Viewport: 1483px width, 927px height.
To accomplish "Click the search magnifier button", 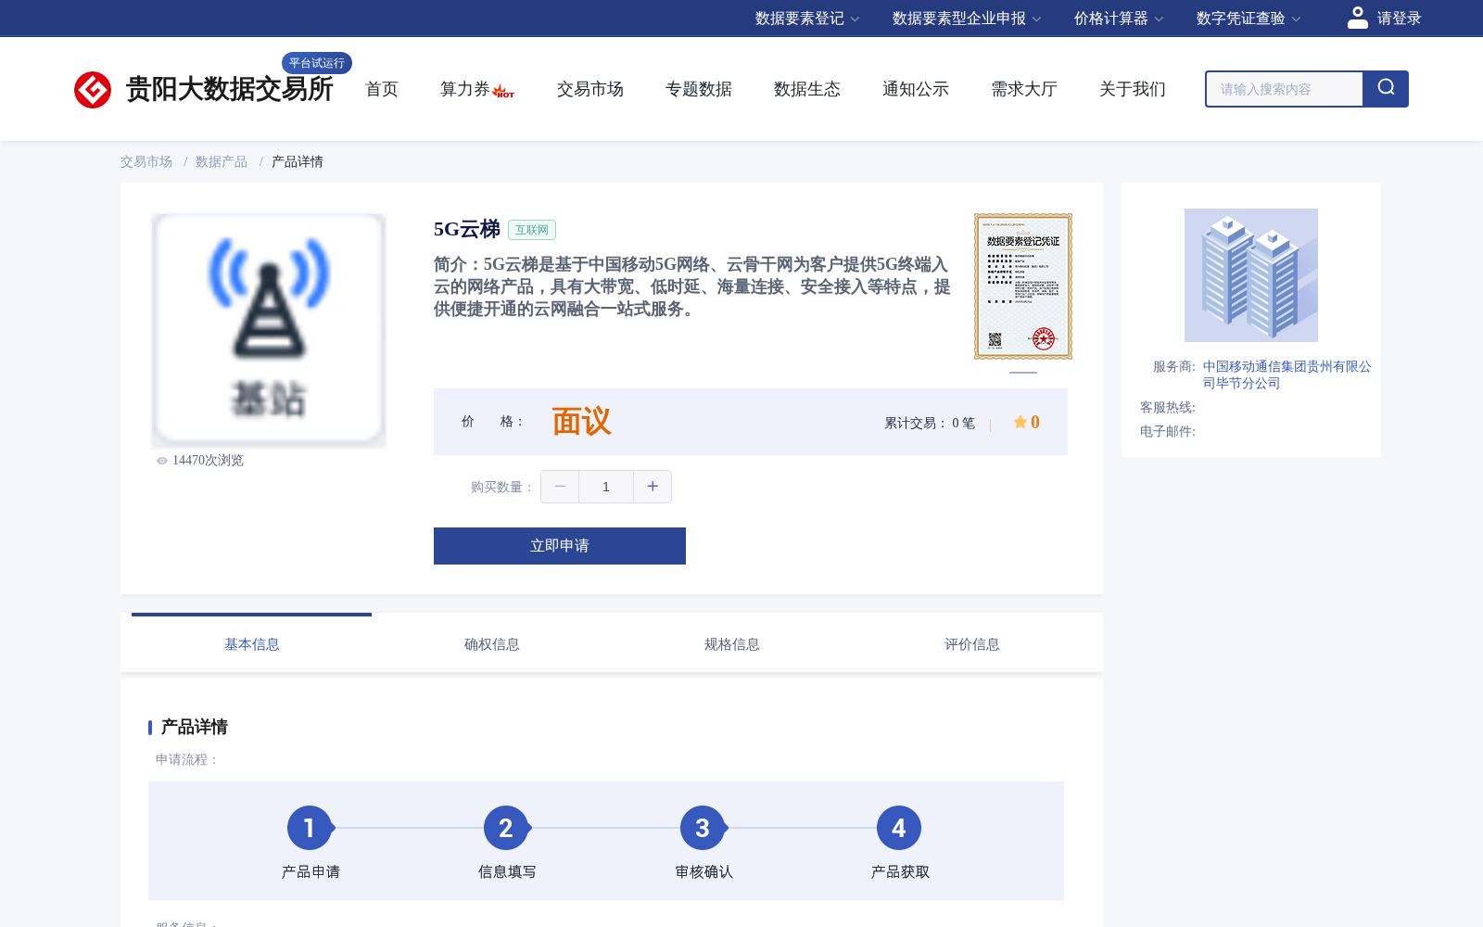I will [x=1386, y=89].
